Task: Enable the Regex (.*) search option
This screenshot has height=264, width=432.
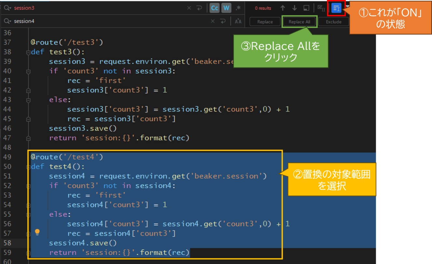Action: pos(238,8)
